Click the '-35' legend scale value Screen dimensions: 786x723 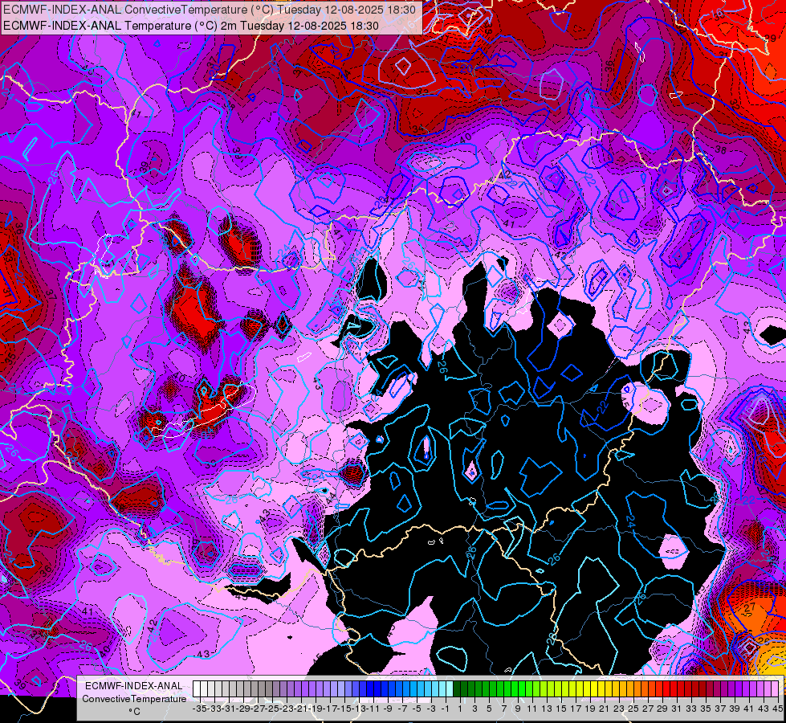tap(200, 709)
